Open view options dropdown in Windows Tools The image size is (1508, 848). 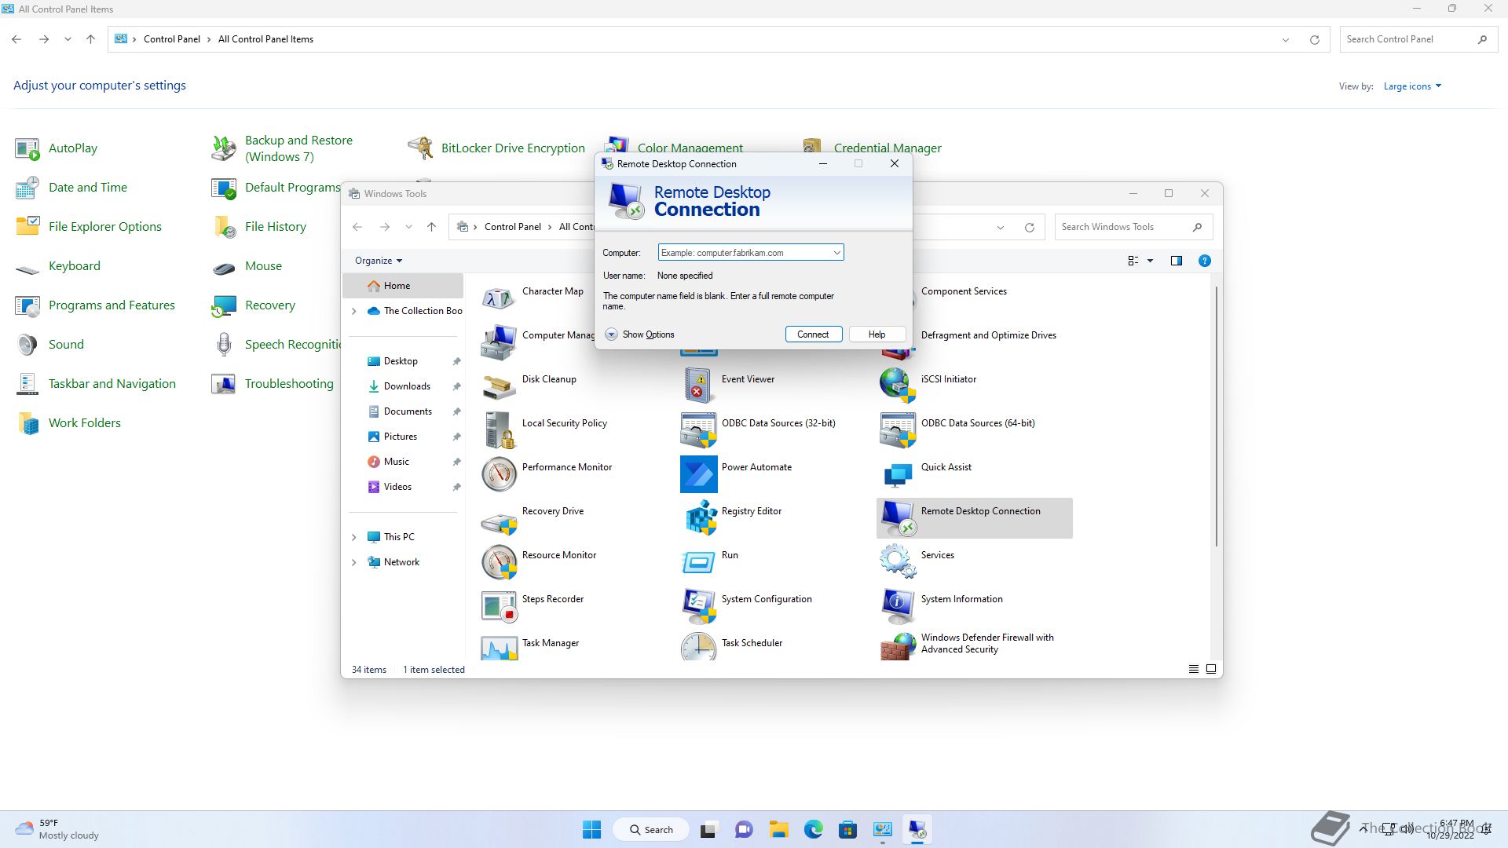(1150, 261)
